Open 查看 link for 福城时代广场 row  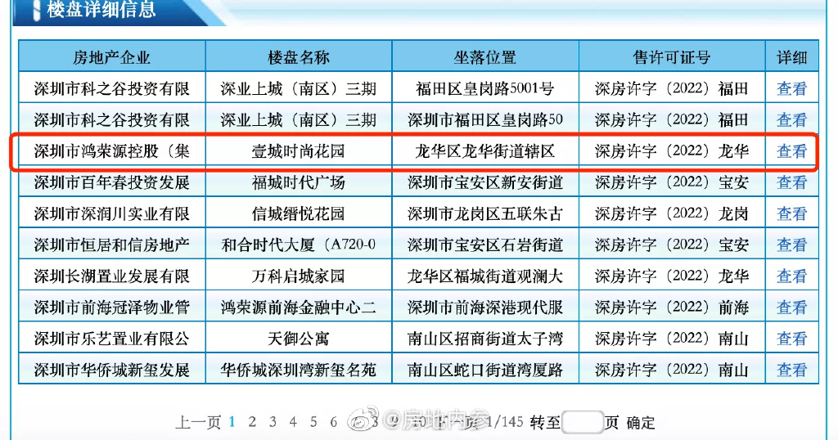791,182
